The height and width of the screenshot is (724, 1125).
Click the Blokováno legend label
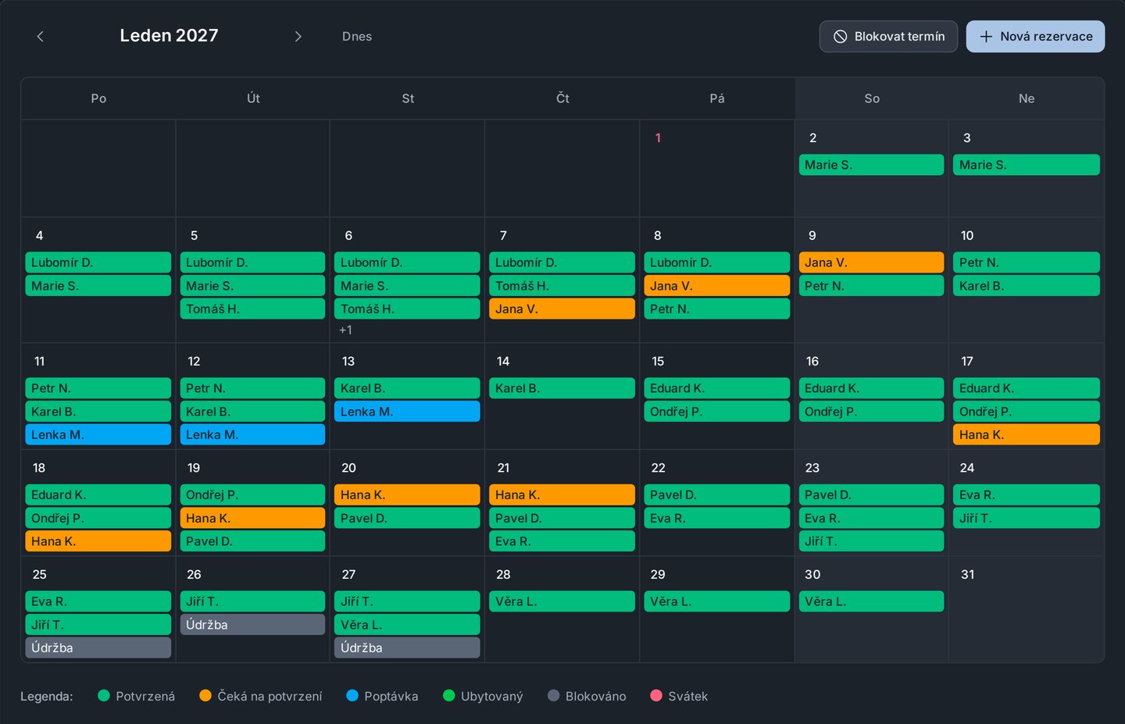(596, 697)
